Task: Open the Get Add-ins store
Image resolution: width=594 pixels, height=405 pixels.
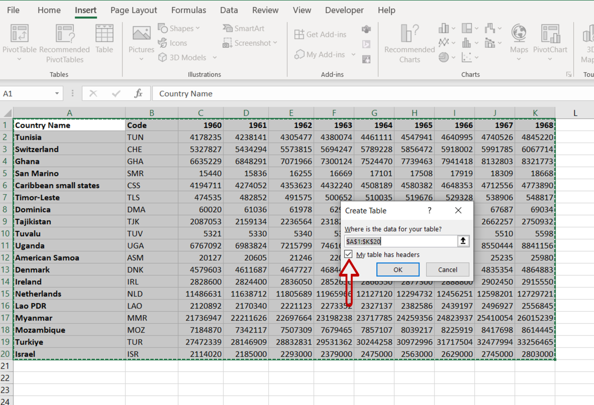Action: 321,34
